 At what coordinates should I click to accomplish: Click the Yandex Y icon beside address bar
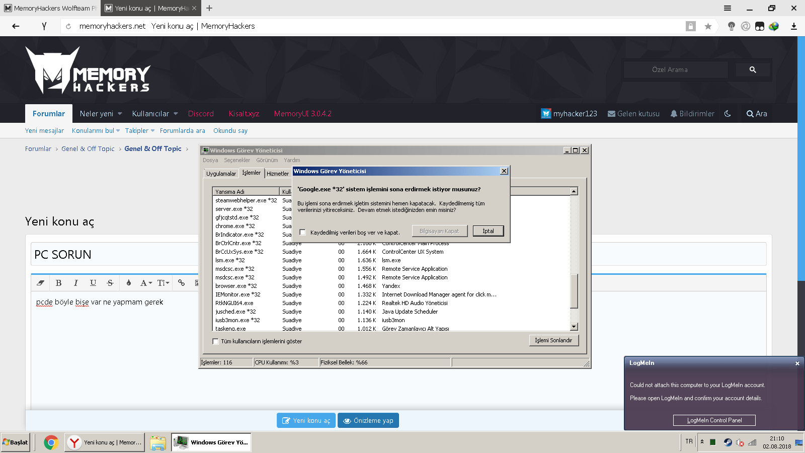coord(44,26)
